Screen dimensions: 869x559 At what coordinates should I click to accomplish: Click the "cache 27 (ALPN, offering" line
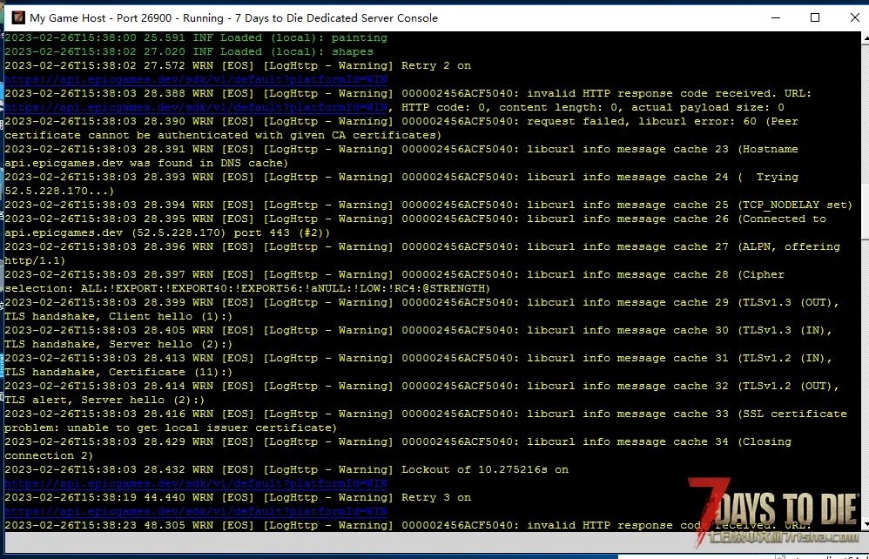pos(422,246)
